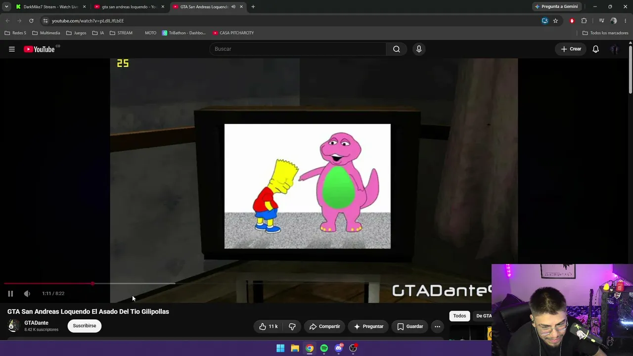This screenshot has width=633, height=356.
Task: Open the YouTube notifications bell
Action: coord(596,49)
